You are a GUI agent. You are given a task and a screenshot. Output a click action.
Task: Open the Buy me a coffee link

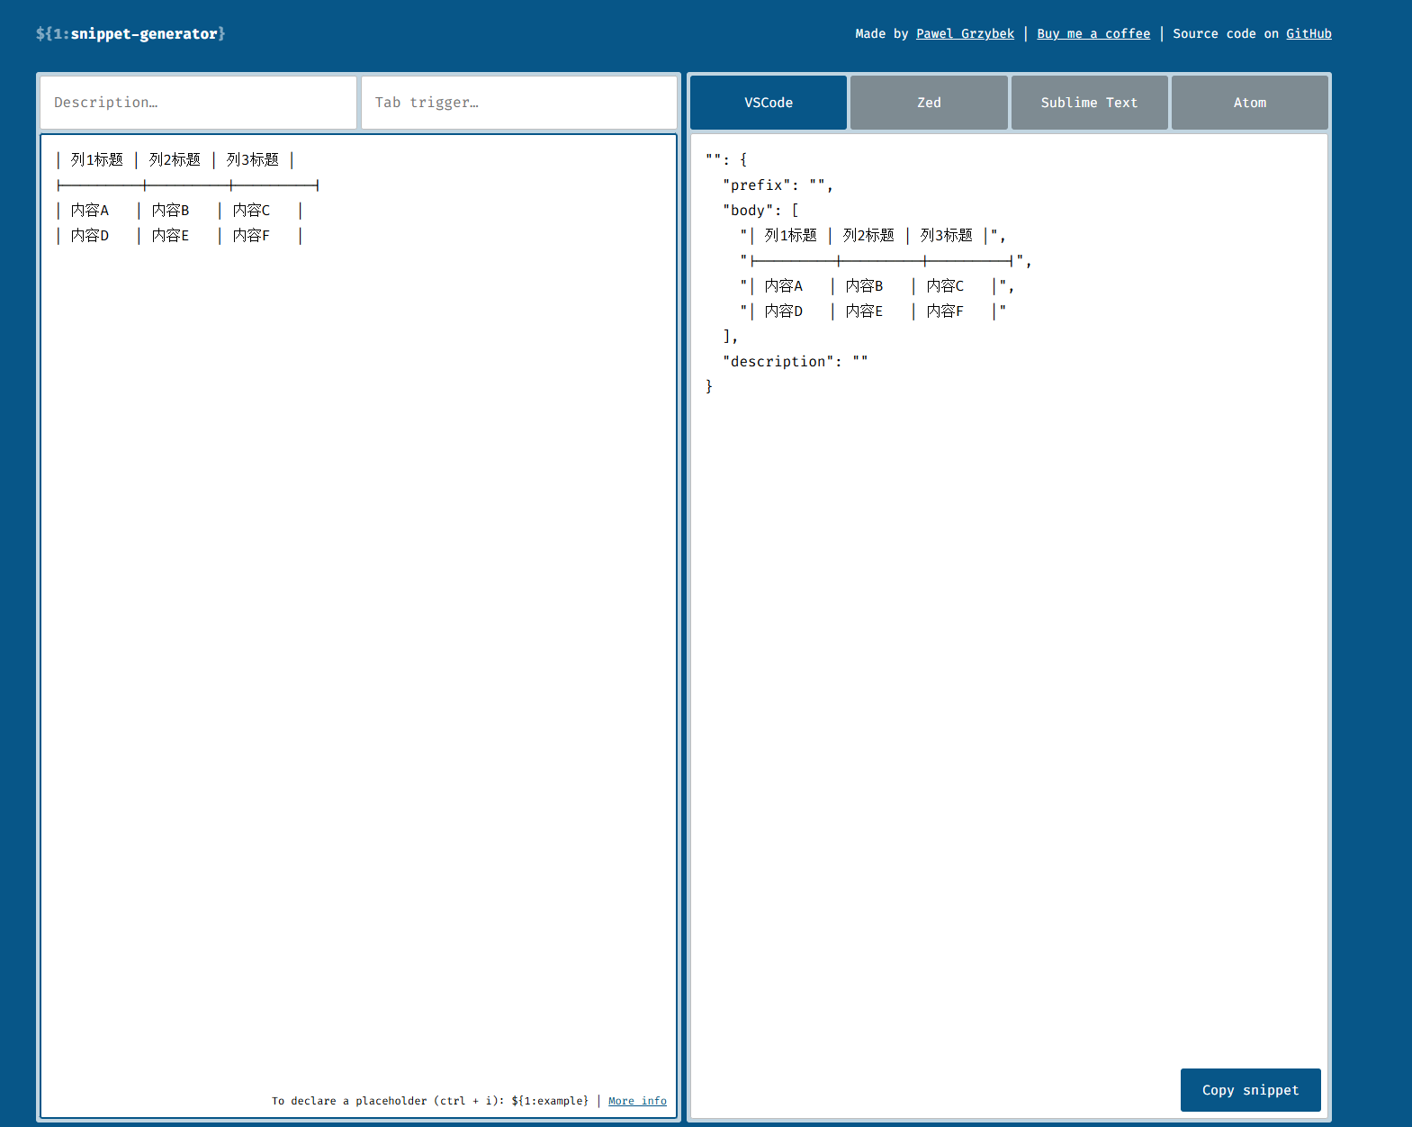1093,33
